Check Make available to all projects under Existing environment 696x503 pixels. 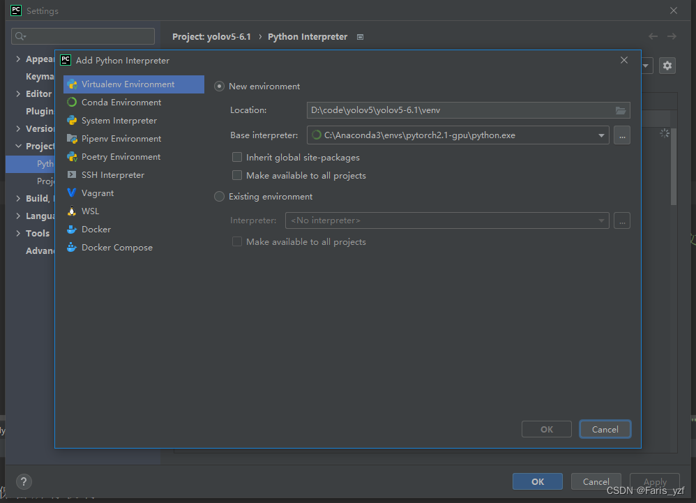click(x=237, y=241)
